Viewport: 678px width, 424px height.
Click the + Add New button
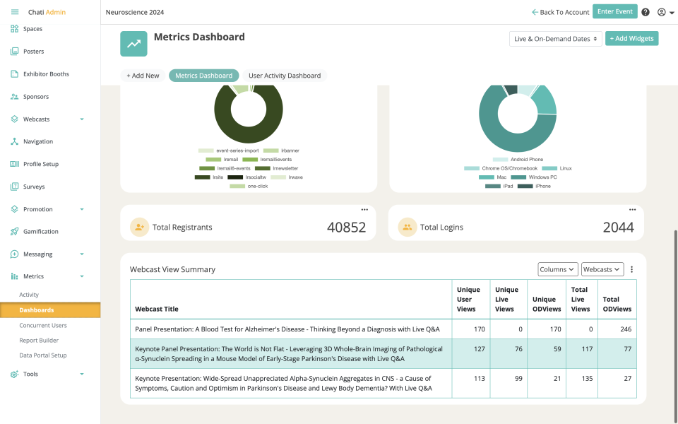click(x=143, y=76)
